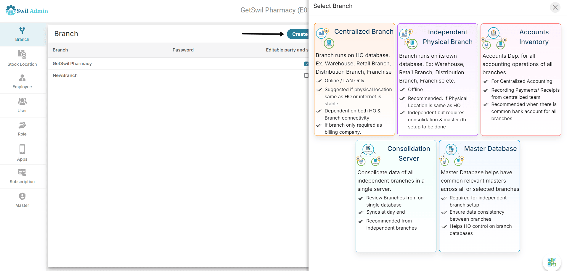Click the Branch column header
This screenshot has height=271, width=567.
[60, 50]
